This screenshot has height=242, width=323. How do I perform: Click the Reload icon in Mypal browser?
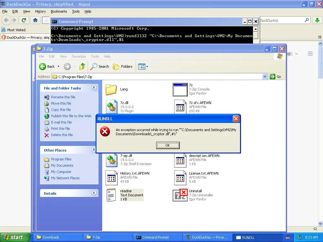24,20
